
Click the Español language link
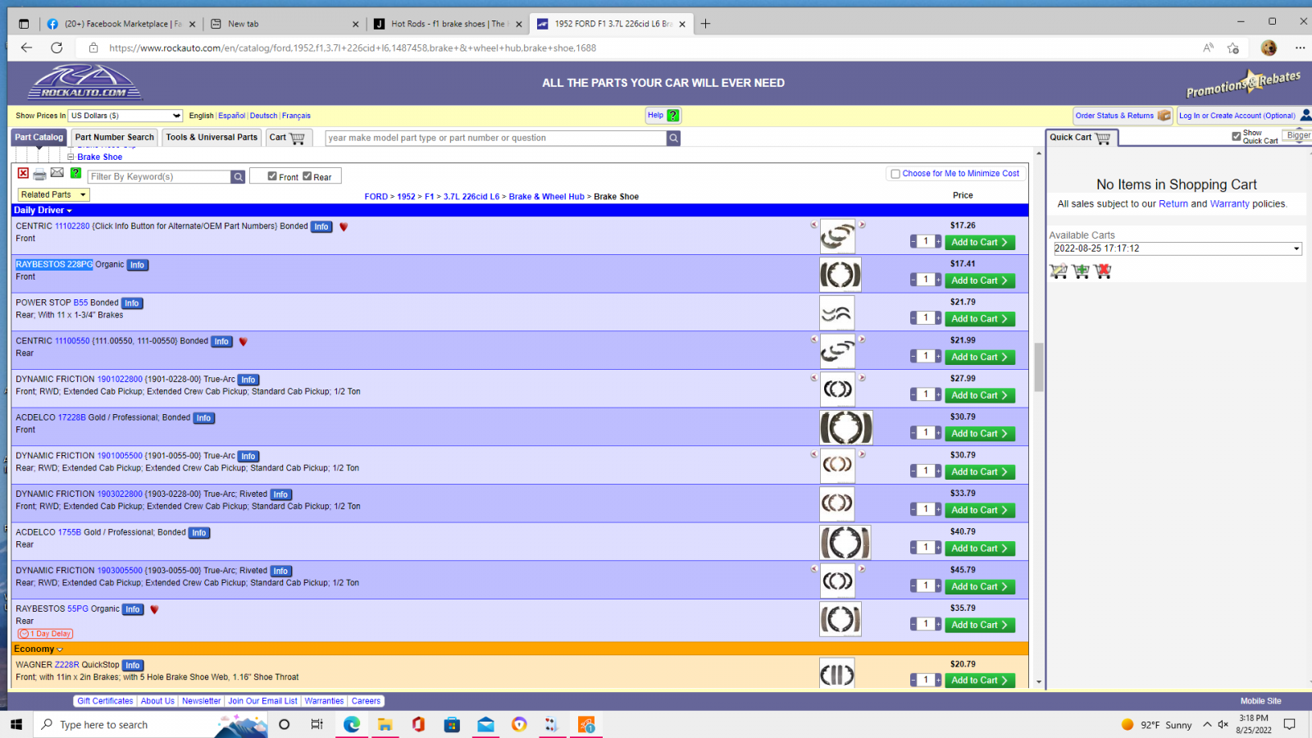pos(232,116)
